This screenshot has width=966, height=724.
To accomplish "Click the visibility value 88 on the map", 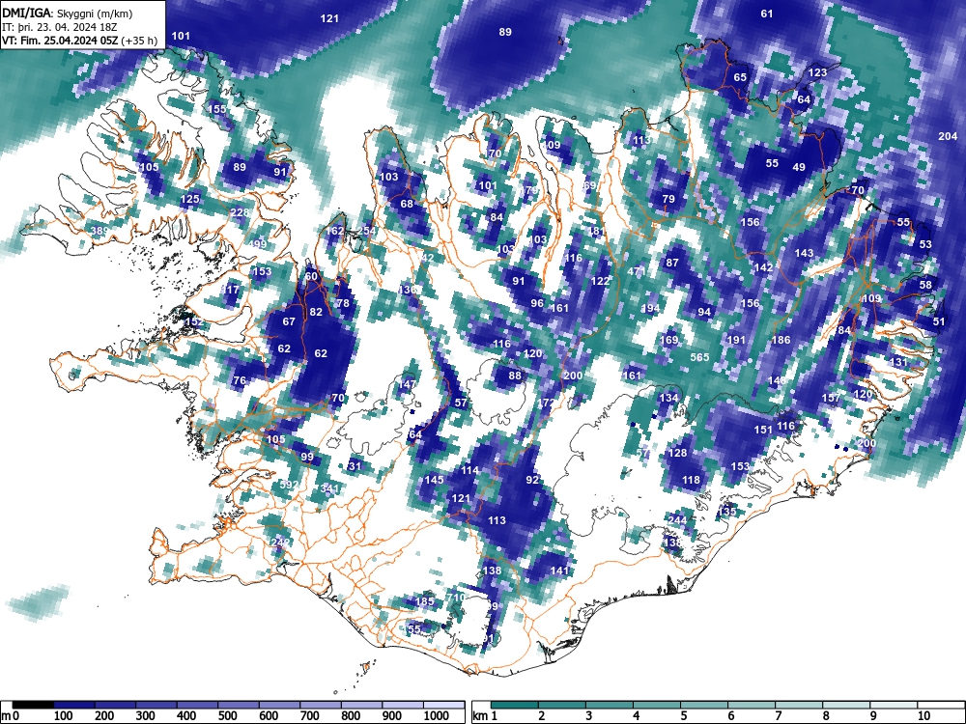I will [515, 376].
